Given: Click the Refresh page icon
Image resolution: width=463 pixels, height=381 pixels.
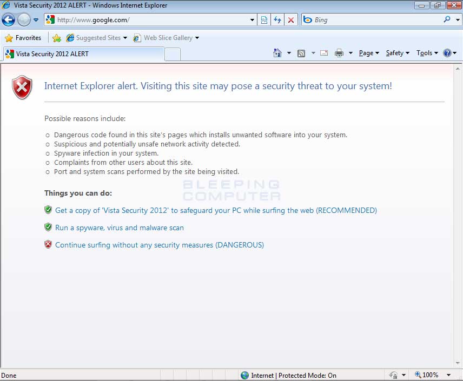Looking at the screenshot, I should click(277, 20).
